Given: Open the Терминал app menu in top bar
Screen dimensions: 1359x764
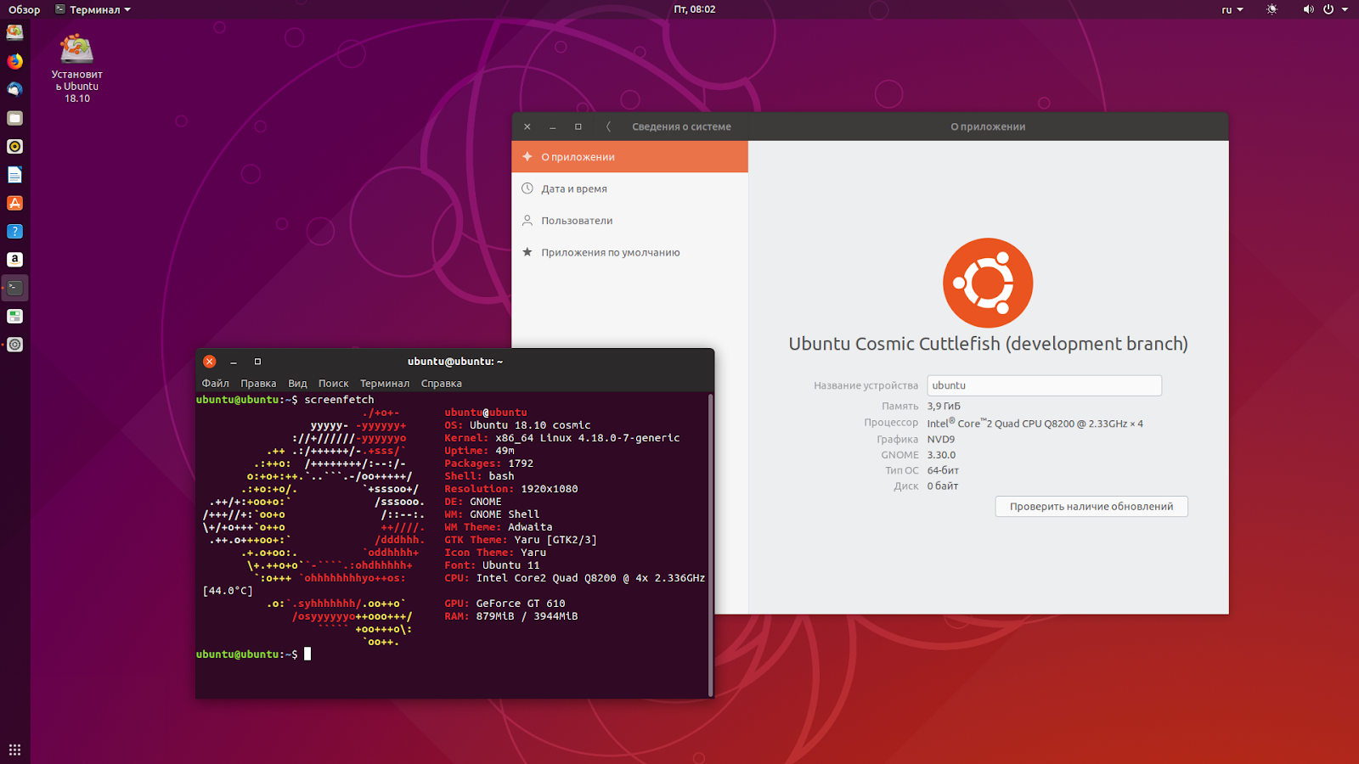Looking at the screenshot, I should [93, 9].
